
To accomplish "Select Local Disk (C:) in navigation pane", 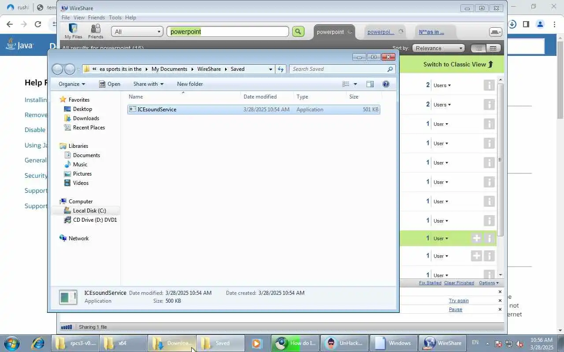I will coord(89,211).
